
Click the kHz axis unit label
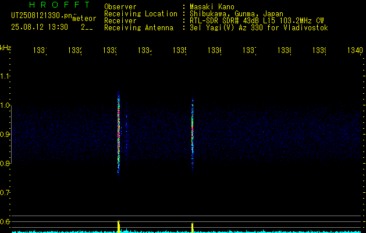pyautogui.click(x=5, y=48)
